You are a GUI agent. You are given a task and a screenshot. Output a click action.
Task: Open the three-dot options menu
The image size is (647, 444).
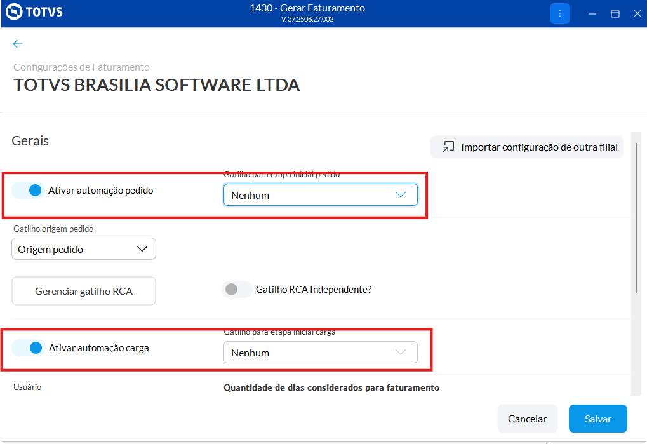pyautogui.click(x=559, y=13)
